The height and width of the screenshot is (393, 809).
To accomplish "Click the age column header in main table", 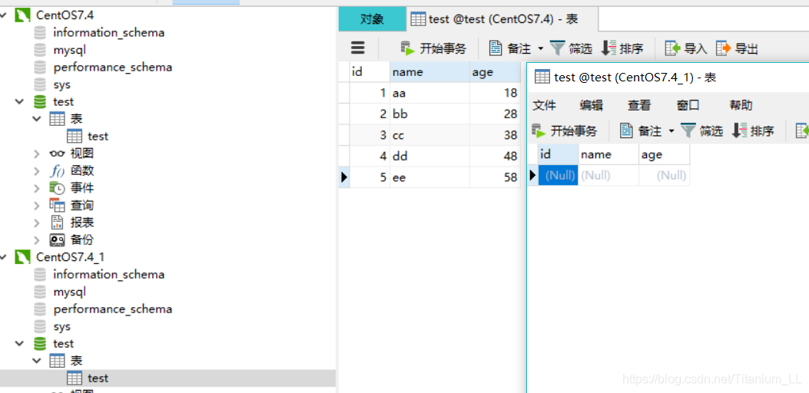I will 495,72.
